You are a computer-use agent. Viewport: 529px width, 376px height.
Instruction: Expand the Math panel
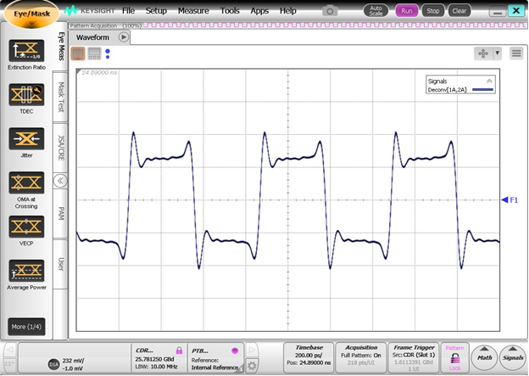pos(484,357)
